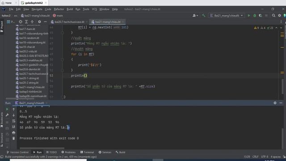
Task: Click the tuhoc2 breadcrumb in navigation bar
Action: point(6,16)
